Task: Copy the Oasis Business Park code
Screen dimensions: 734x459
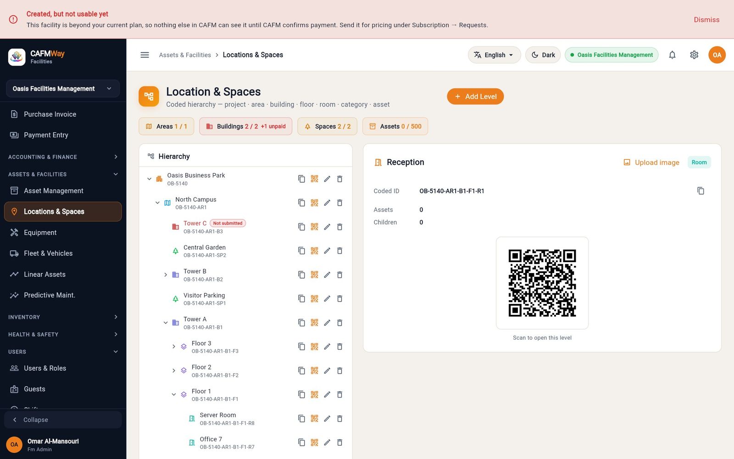Action: (301, 179)
